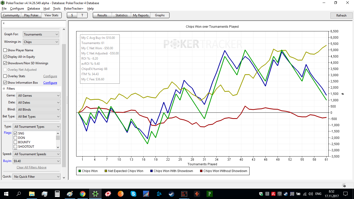354x199 pixels.
Task: Click the Refresh button
Action: click(341, 16)
